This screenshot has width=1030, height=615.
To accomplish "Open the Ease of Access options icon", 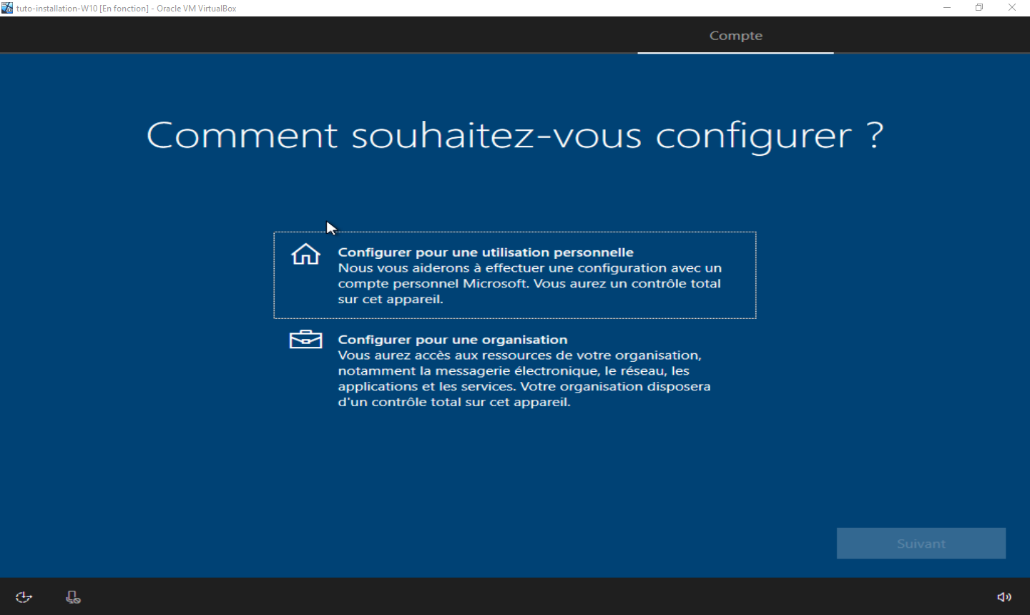I will [x=24, y=597].
